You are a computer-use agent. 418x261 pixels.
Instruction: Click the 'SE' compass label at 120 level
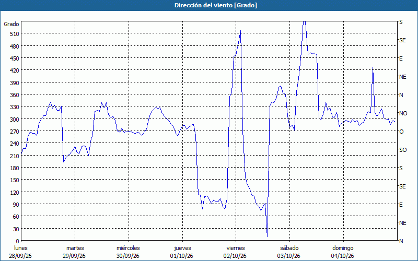(x=402, y=186)
